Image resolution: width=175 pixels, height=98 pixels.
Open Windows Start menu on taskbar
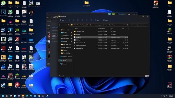click(x=3, y=96)
